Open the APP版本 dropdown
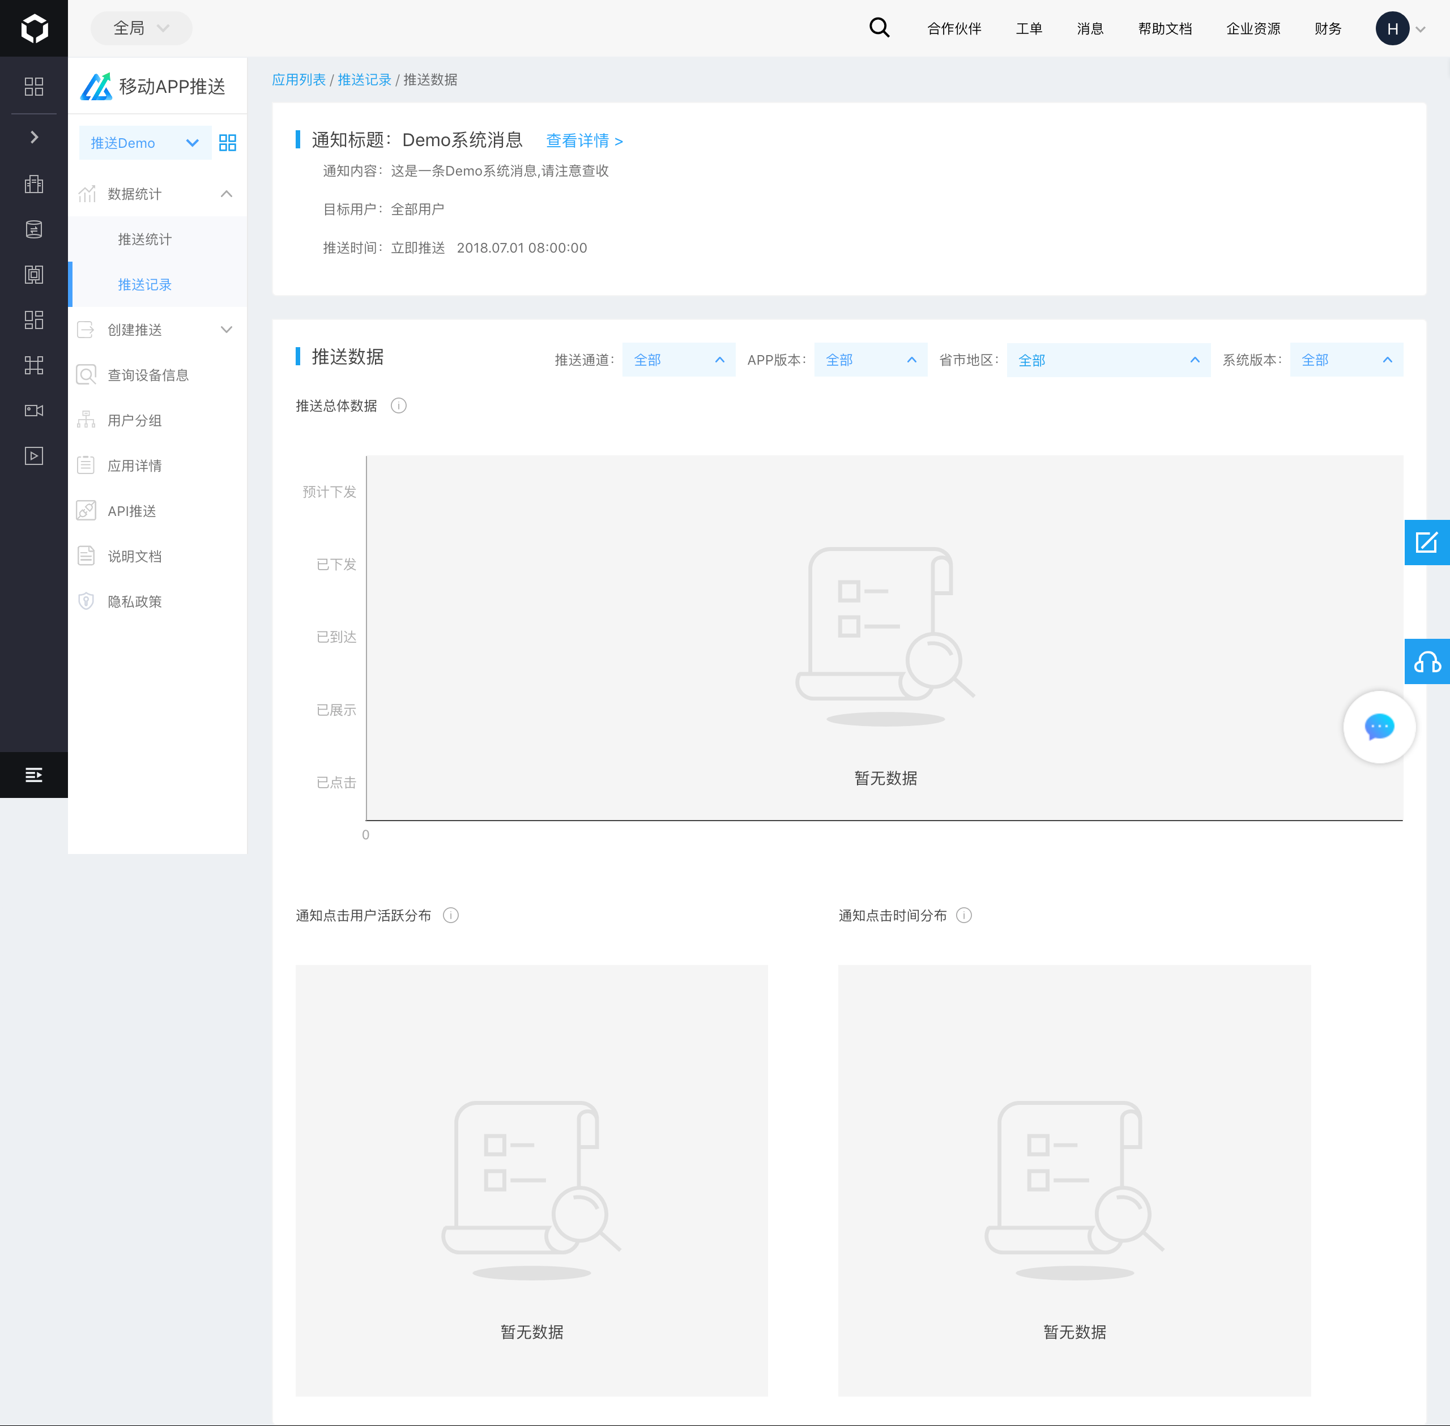This screenshot has height=1426, width=1450. (x=871, y=360)
